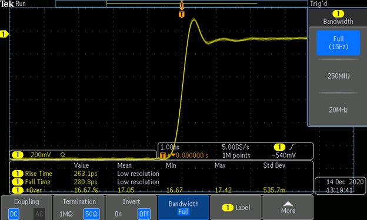Viewport: 367px width, 220px height.
Task: Turn Invert On
Action: pyautogui.click(x=118, y=214)
